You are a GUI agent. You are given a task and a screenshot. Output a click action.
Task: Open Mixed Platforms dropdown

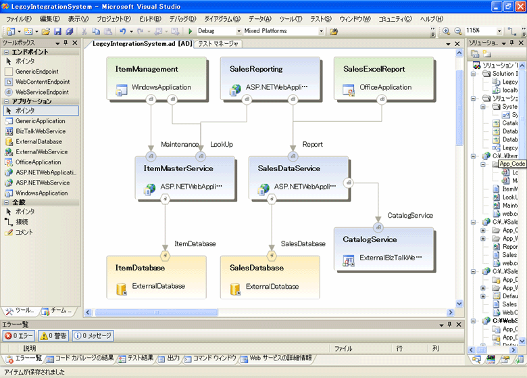321,31
